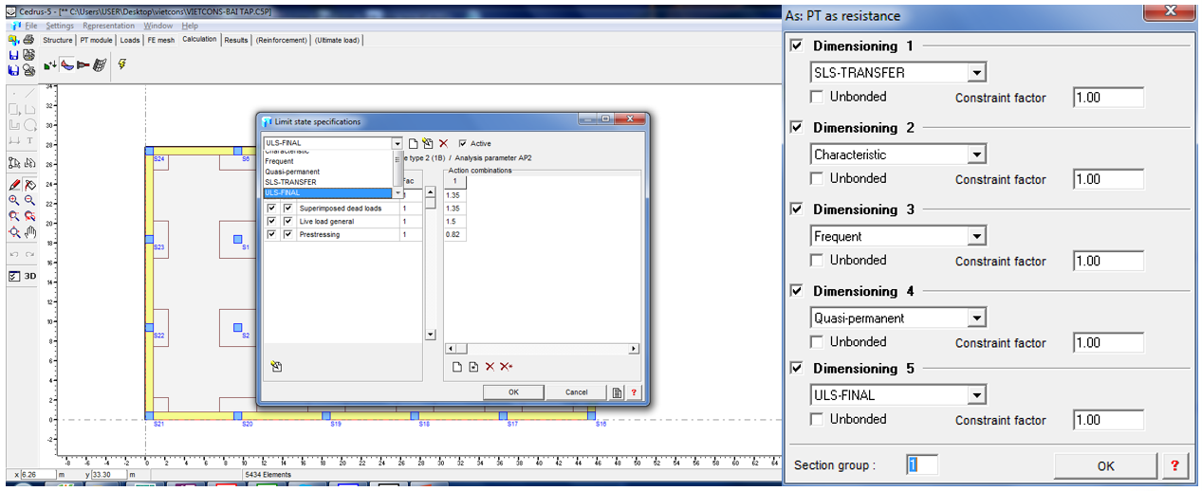Click the actions list scroll down arrow

(430, 335)
